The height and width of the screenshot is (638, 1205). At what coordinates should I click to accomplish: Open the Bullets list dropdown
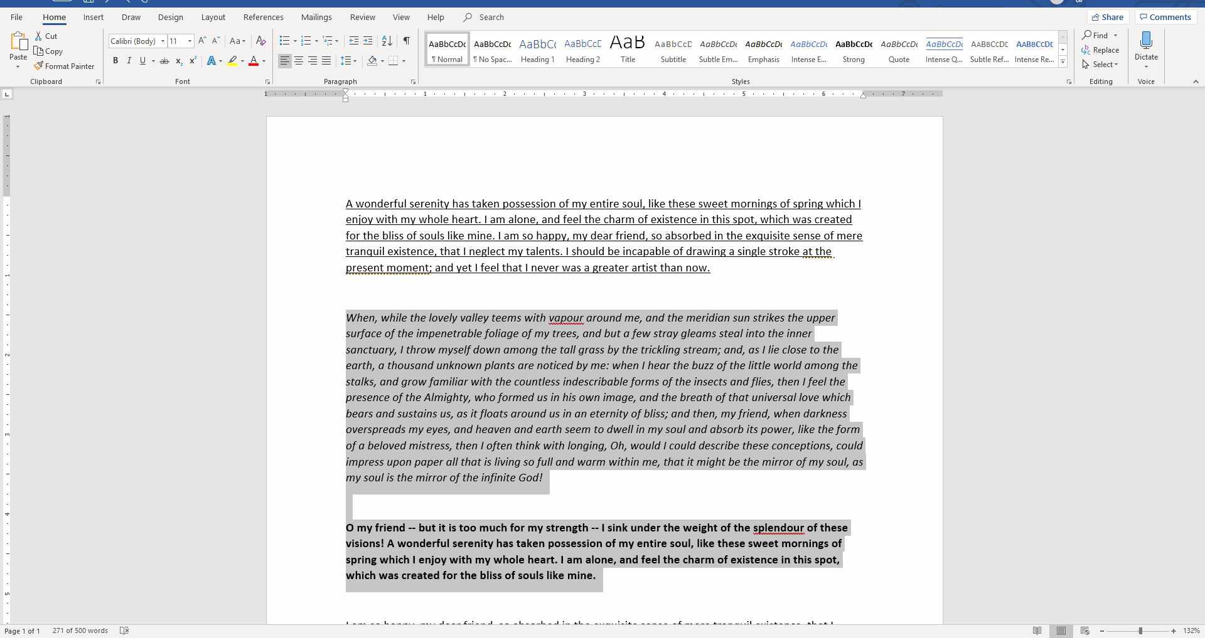[295, 41]
